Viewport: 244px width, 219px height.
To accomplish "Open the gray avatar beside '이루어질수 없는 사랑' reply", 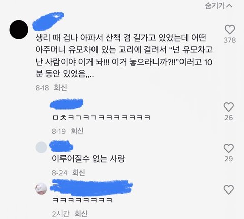I will [x=41, y=147].
